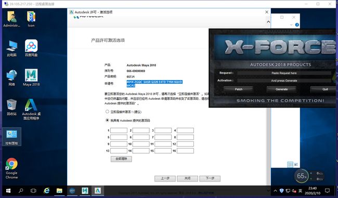Click the 全部清除 button

coord(121,159)
